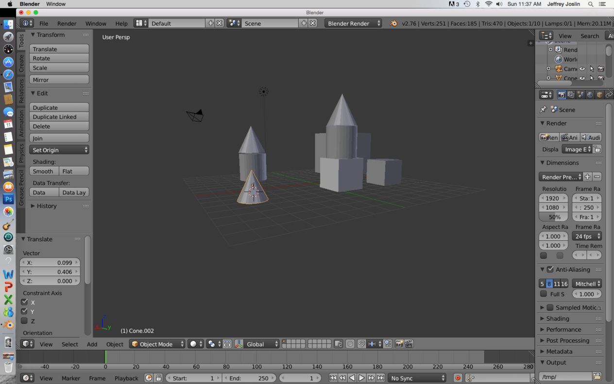Screen dimensions: 614x384
Task: Uncheck the X constraint axis checkbox
Action: [24, 302]
